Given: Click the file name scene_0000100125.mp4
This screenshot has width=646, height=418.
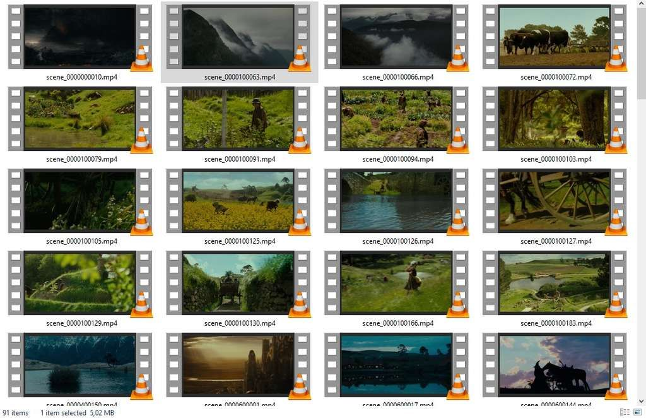Looking at the screenshot, I should click(240, 241).
